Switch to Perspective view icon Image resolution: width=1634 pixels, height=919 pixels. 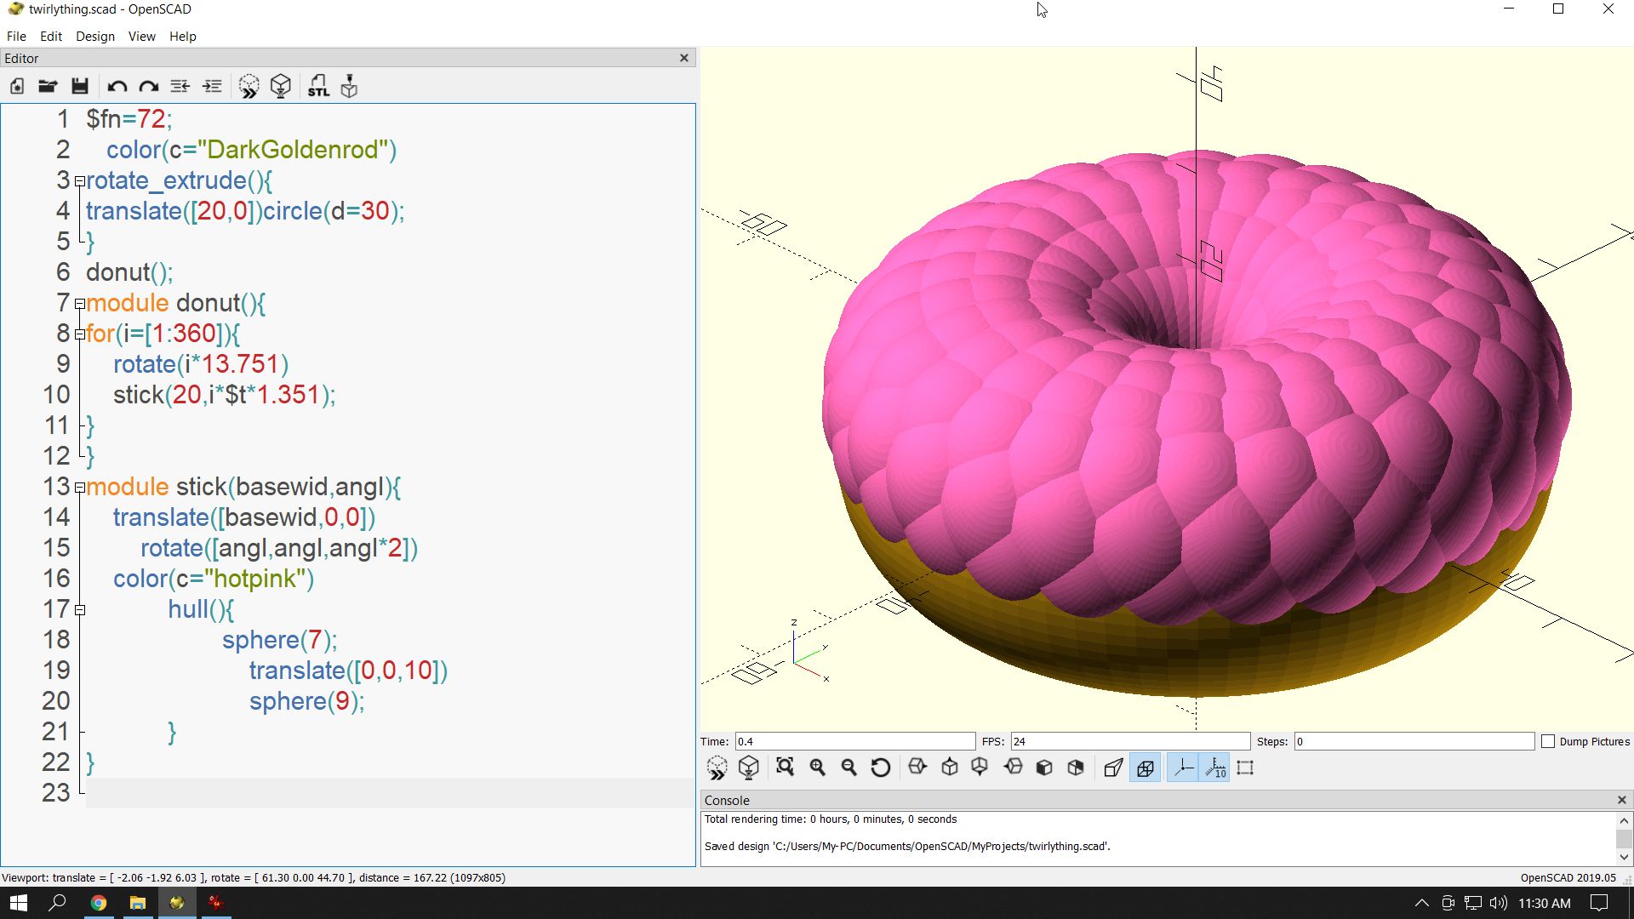coord(1113,768)
